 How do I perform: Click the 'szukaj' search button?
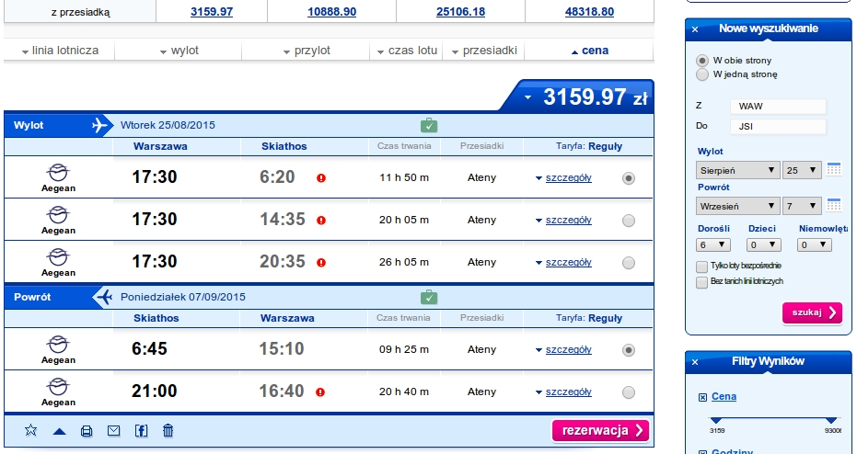[x=812, y=312]
